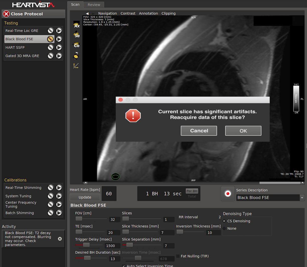Select the Axial (Ax) view icon
Viewport: 307px width, 267px height.
[x=76, y=25]
